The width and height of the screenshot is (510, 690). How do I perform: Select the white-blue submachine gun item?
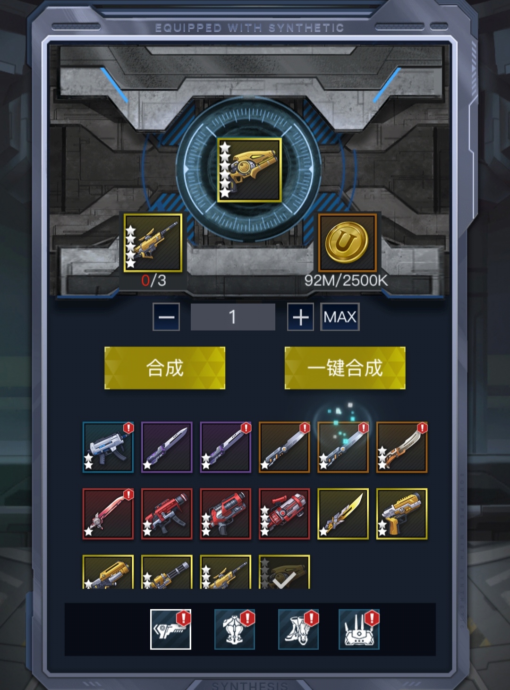coord(108,447)
